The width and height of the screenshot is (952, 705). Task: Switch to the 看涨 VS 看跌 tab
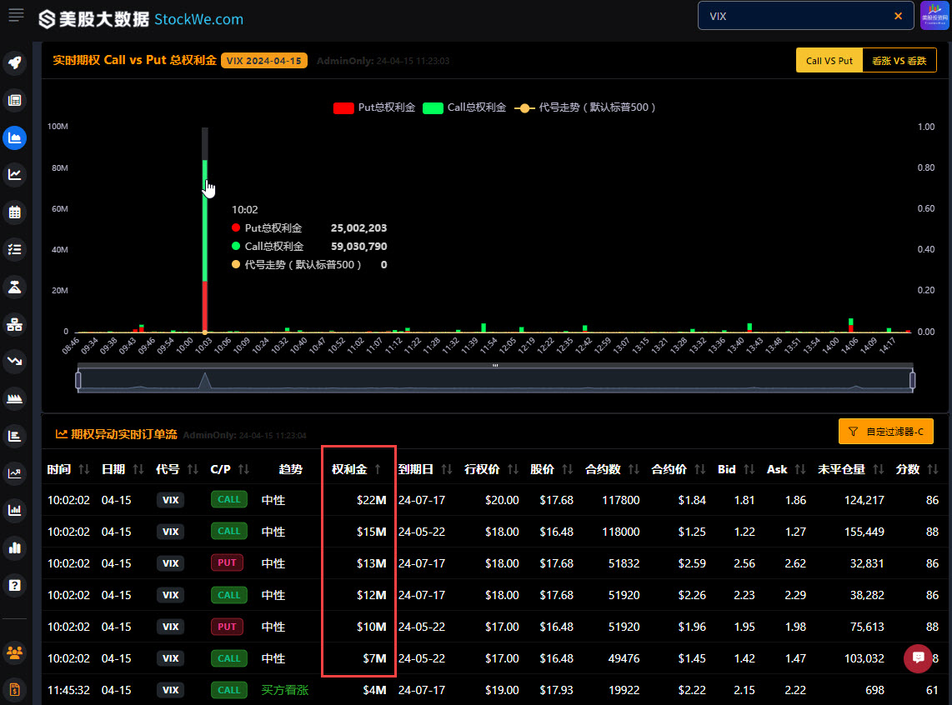[899, 61]
